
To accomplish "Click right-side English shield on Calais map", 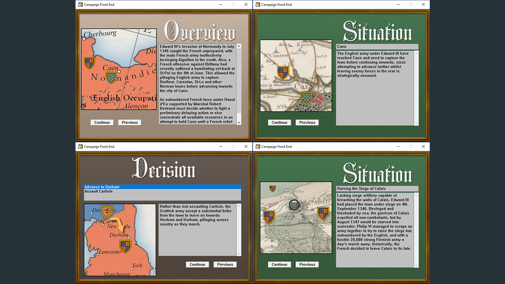I will point(323,213).
